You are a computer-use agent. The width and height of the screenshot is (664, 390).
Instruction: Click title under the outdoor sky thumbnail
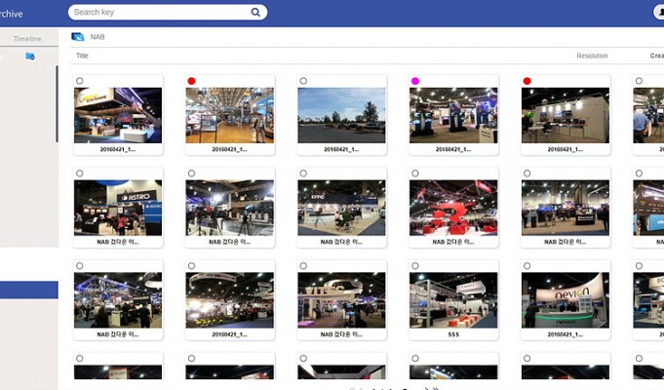click(341, 149)
